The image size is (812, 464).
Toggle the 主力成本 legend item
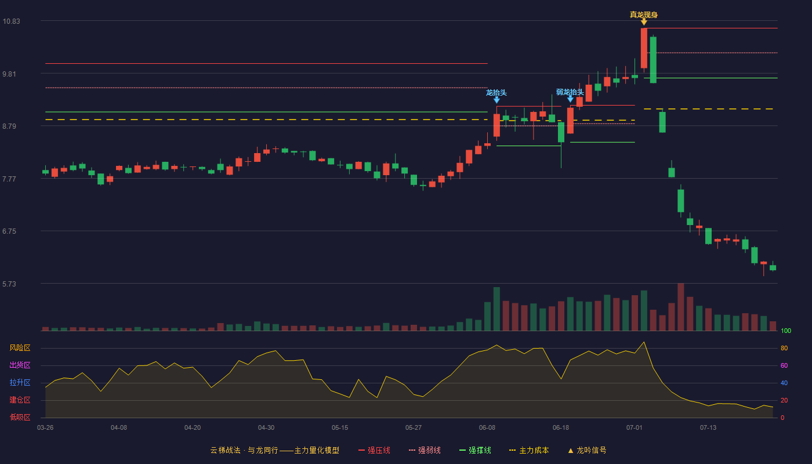click(529, 450)
